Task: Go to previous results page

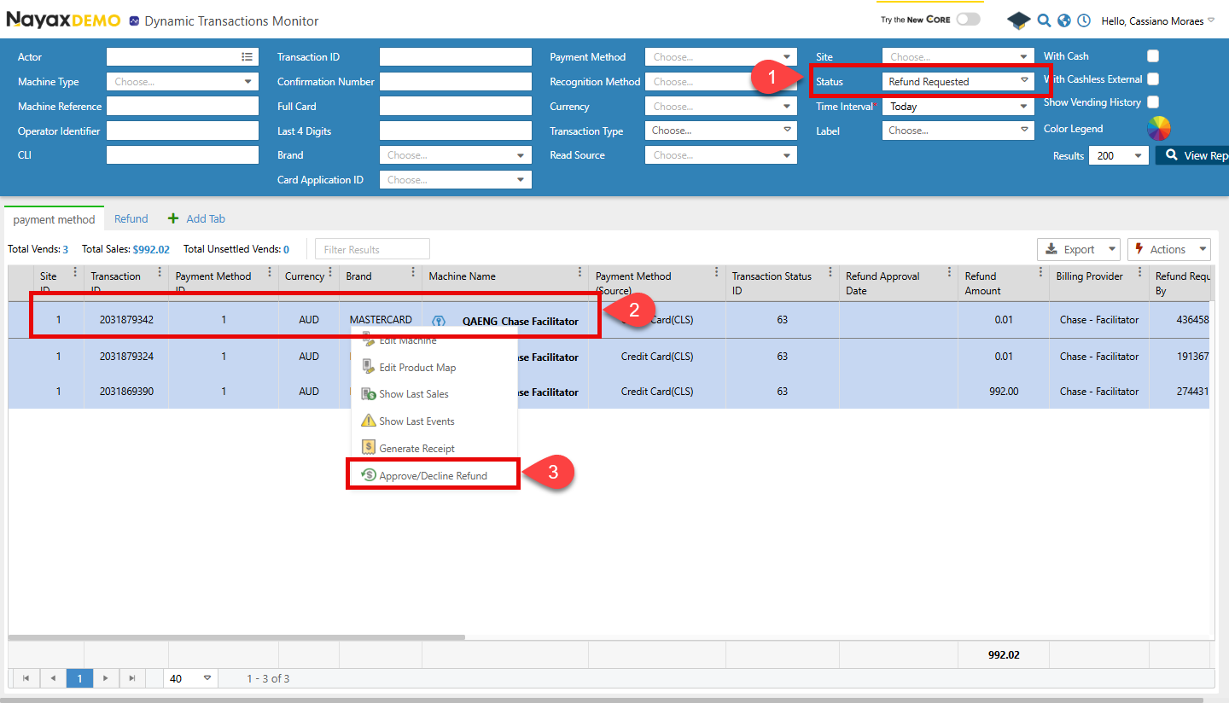Action: [53, 678]
